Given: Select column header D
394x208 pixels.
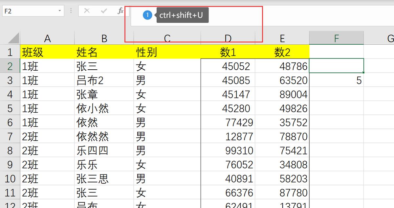Looking at the screenshot, I should [228, 38].
